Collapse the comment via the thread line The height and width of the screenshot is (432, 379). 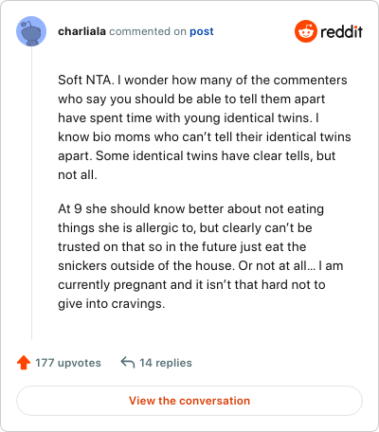(31, 193)
